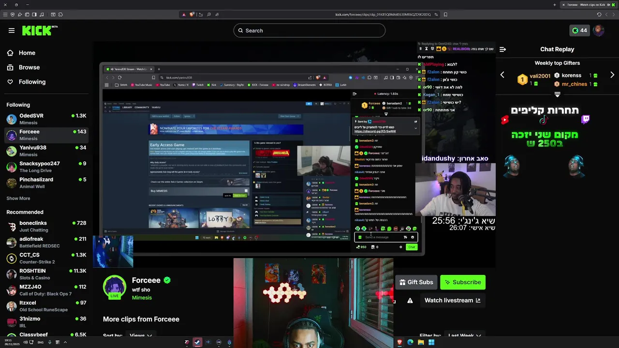Screen dimensions: 619x348
Task: Click the report warning triangle icon
Action: click(x=410, y=301)
